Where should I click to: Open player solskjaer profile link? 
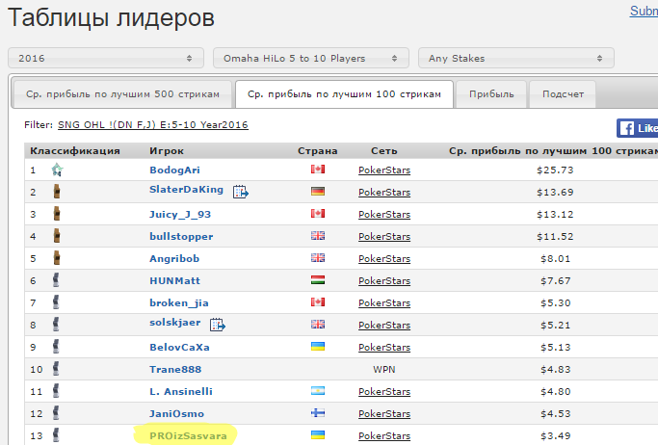coord(175,322)
